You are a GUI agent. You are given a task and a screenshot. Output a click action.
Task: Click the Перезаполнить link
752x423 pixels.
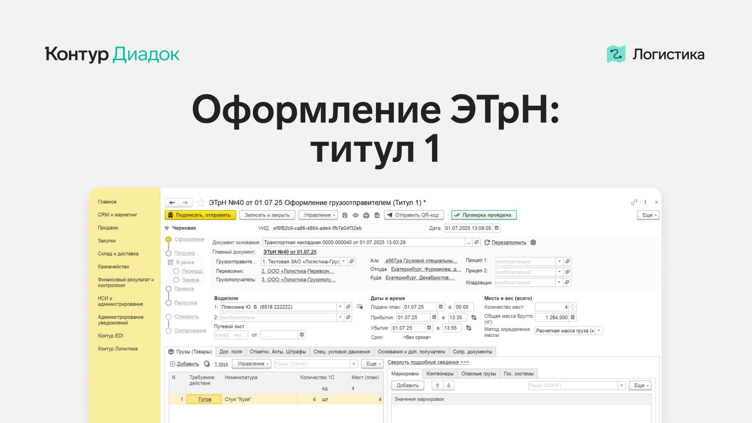coord(508,242)
